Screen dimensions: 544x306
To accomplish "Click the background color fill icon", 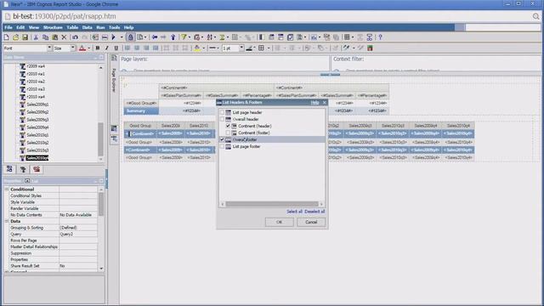I will click(x=197, y=48).
